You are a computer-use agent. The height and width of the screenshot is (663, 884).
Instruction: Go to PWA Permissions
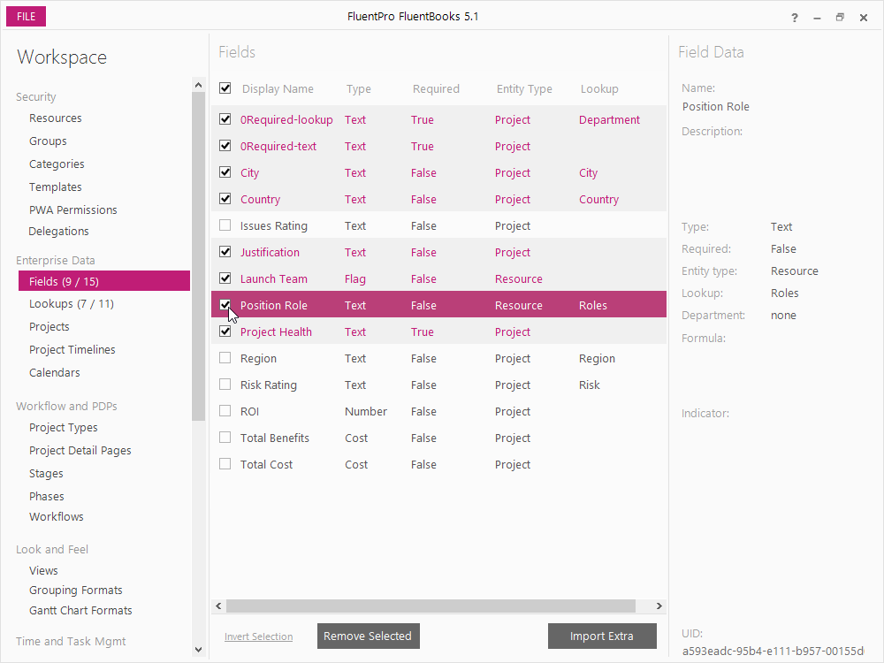pos(73,210)
